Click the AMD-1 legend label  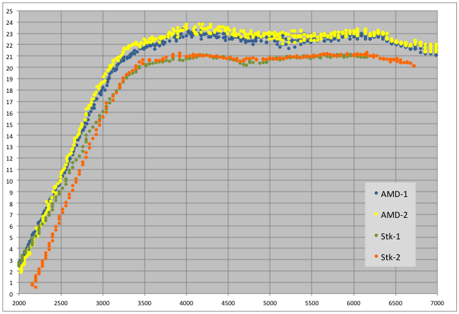394,193
